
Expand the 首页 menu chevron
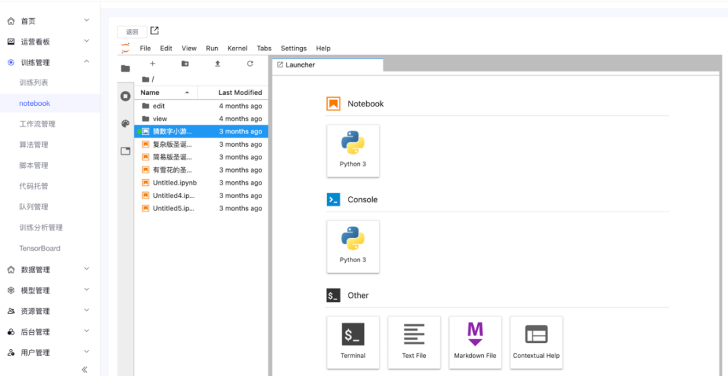(x=86, y=20)
